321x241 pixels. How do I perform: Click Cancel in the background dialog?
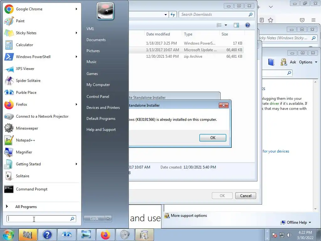click(x=246, y=196)
